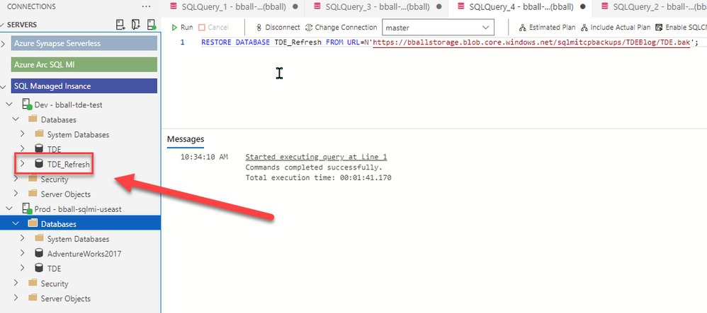
Task: Click the unsaved dot on SQLQuery_3 tab
Action: [439, 7]
